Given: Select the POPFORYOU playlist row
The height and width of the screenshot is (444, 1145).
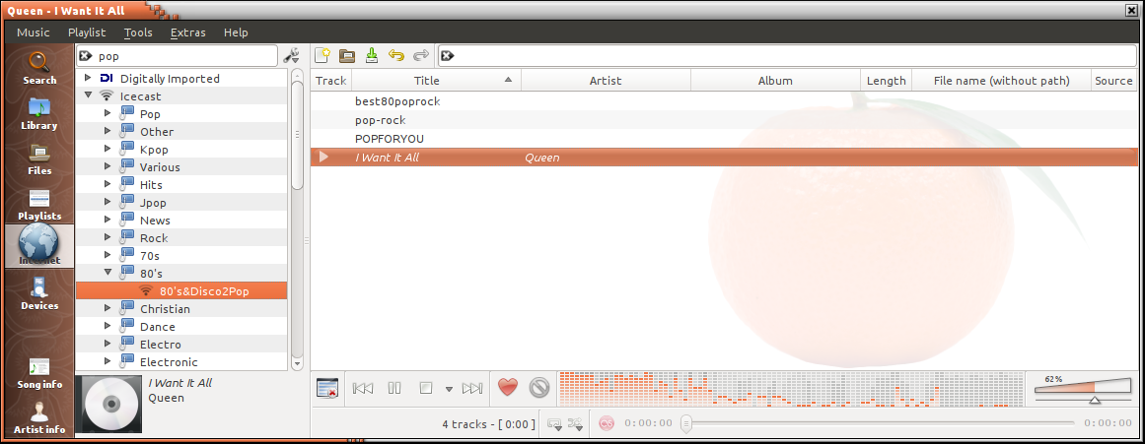Looking at the screenshot, I should click(x=390, y=139).
